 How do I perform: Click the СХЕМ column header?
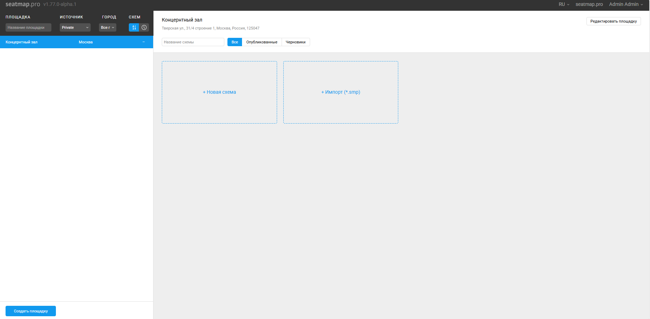[135, 17]
